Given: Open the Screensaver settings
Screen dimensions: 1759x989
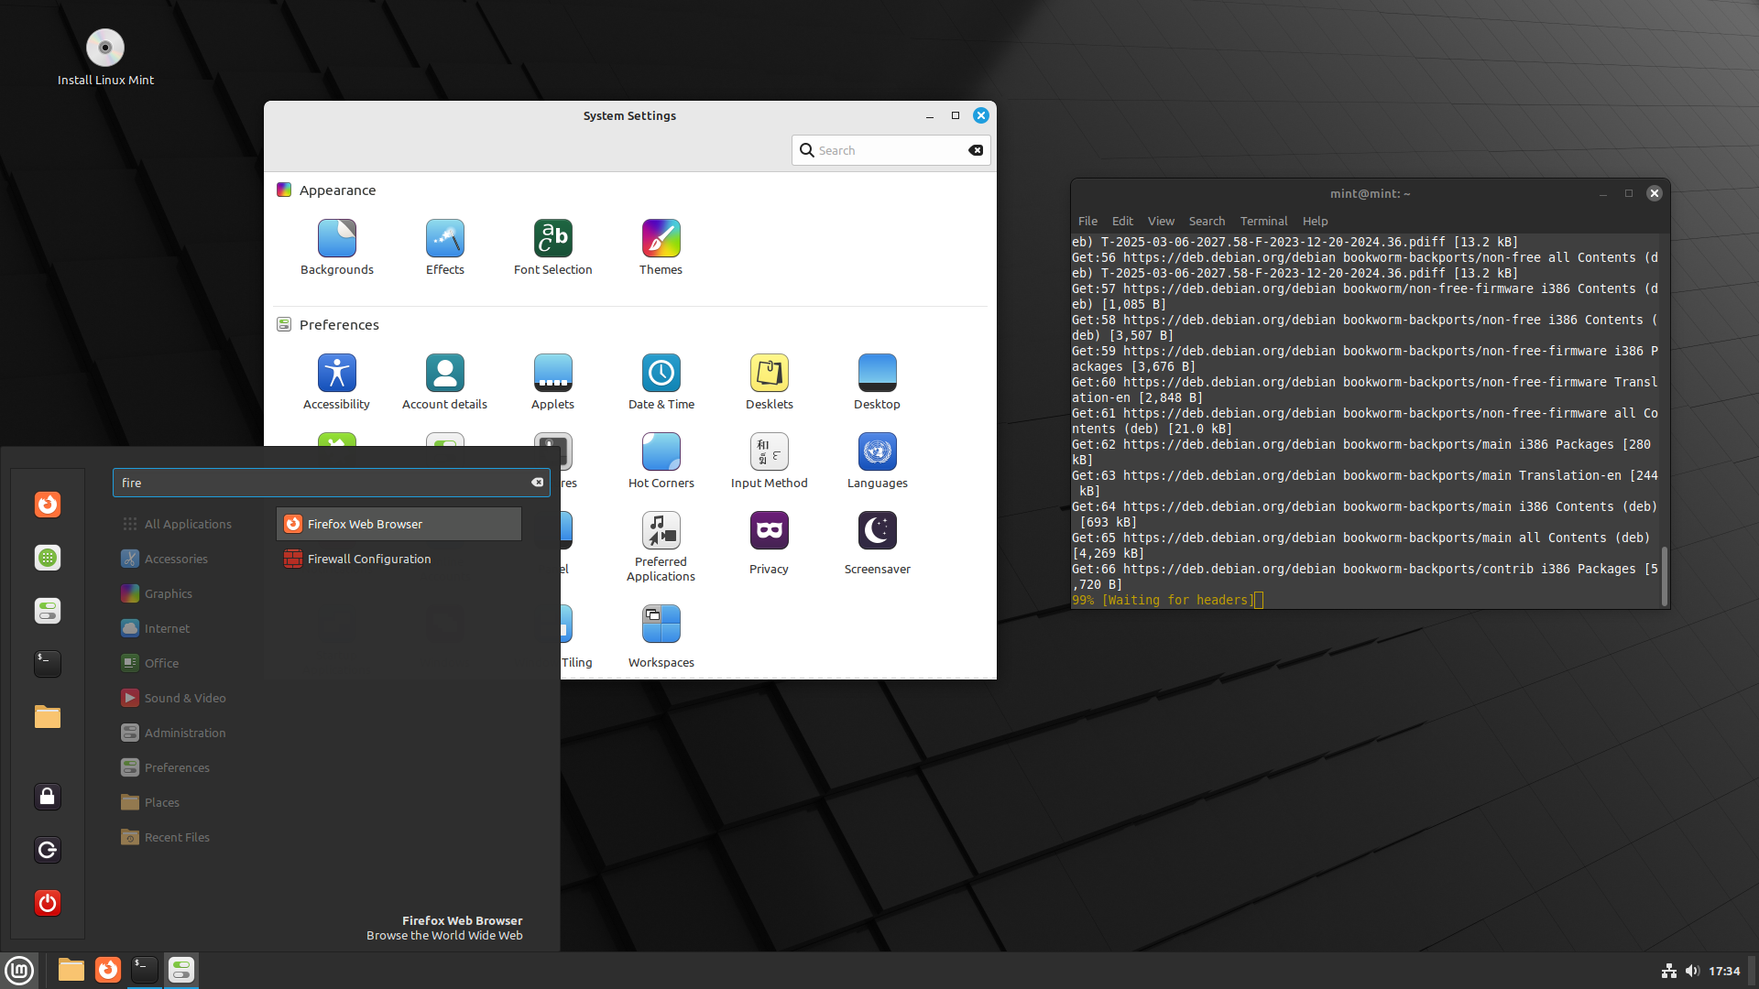Looking at the screenshot, I should coord(877,532).
